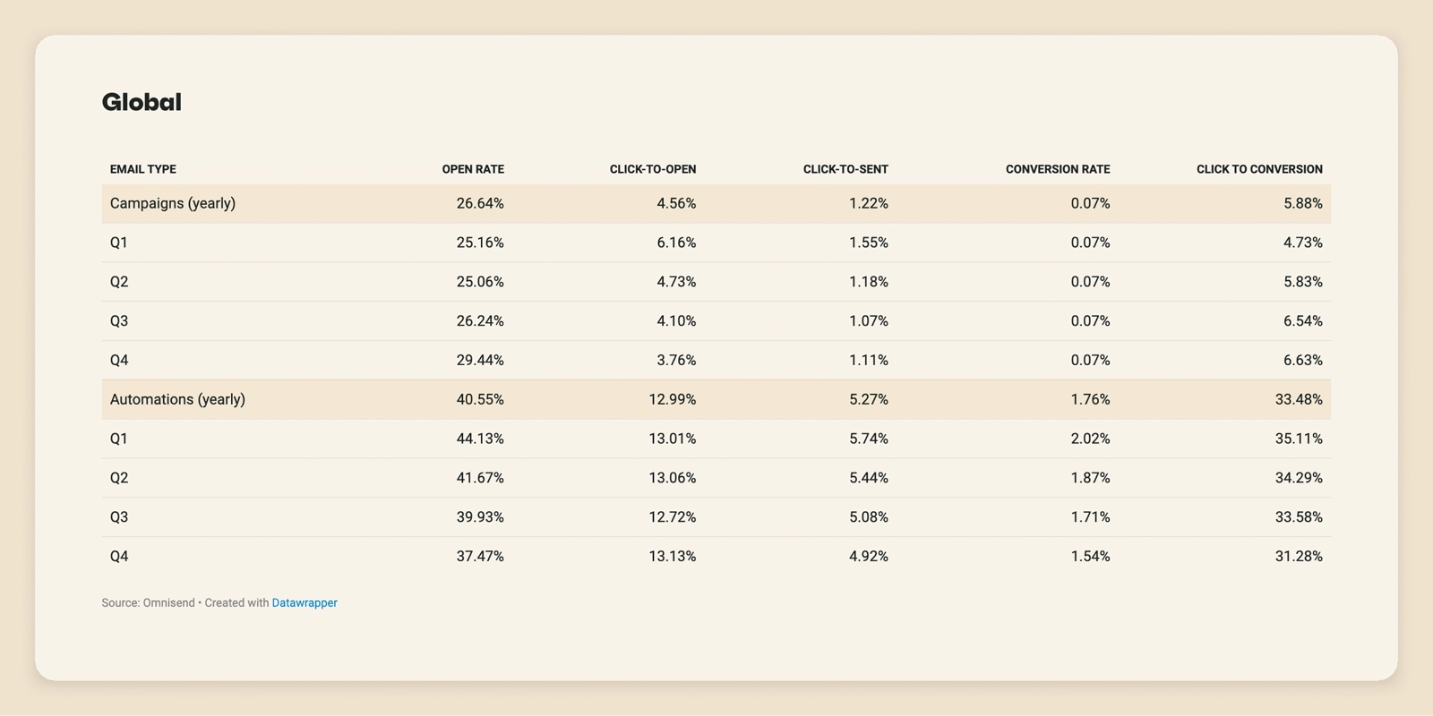The image size is (1433, 716).
Task: Click the CLICK-TO-SENT column header
Action: click(x=845, y=169)
